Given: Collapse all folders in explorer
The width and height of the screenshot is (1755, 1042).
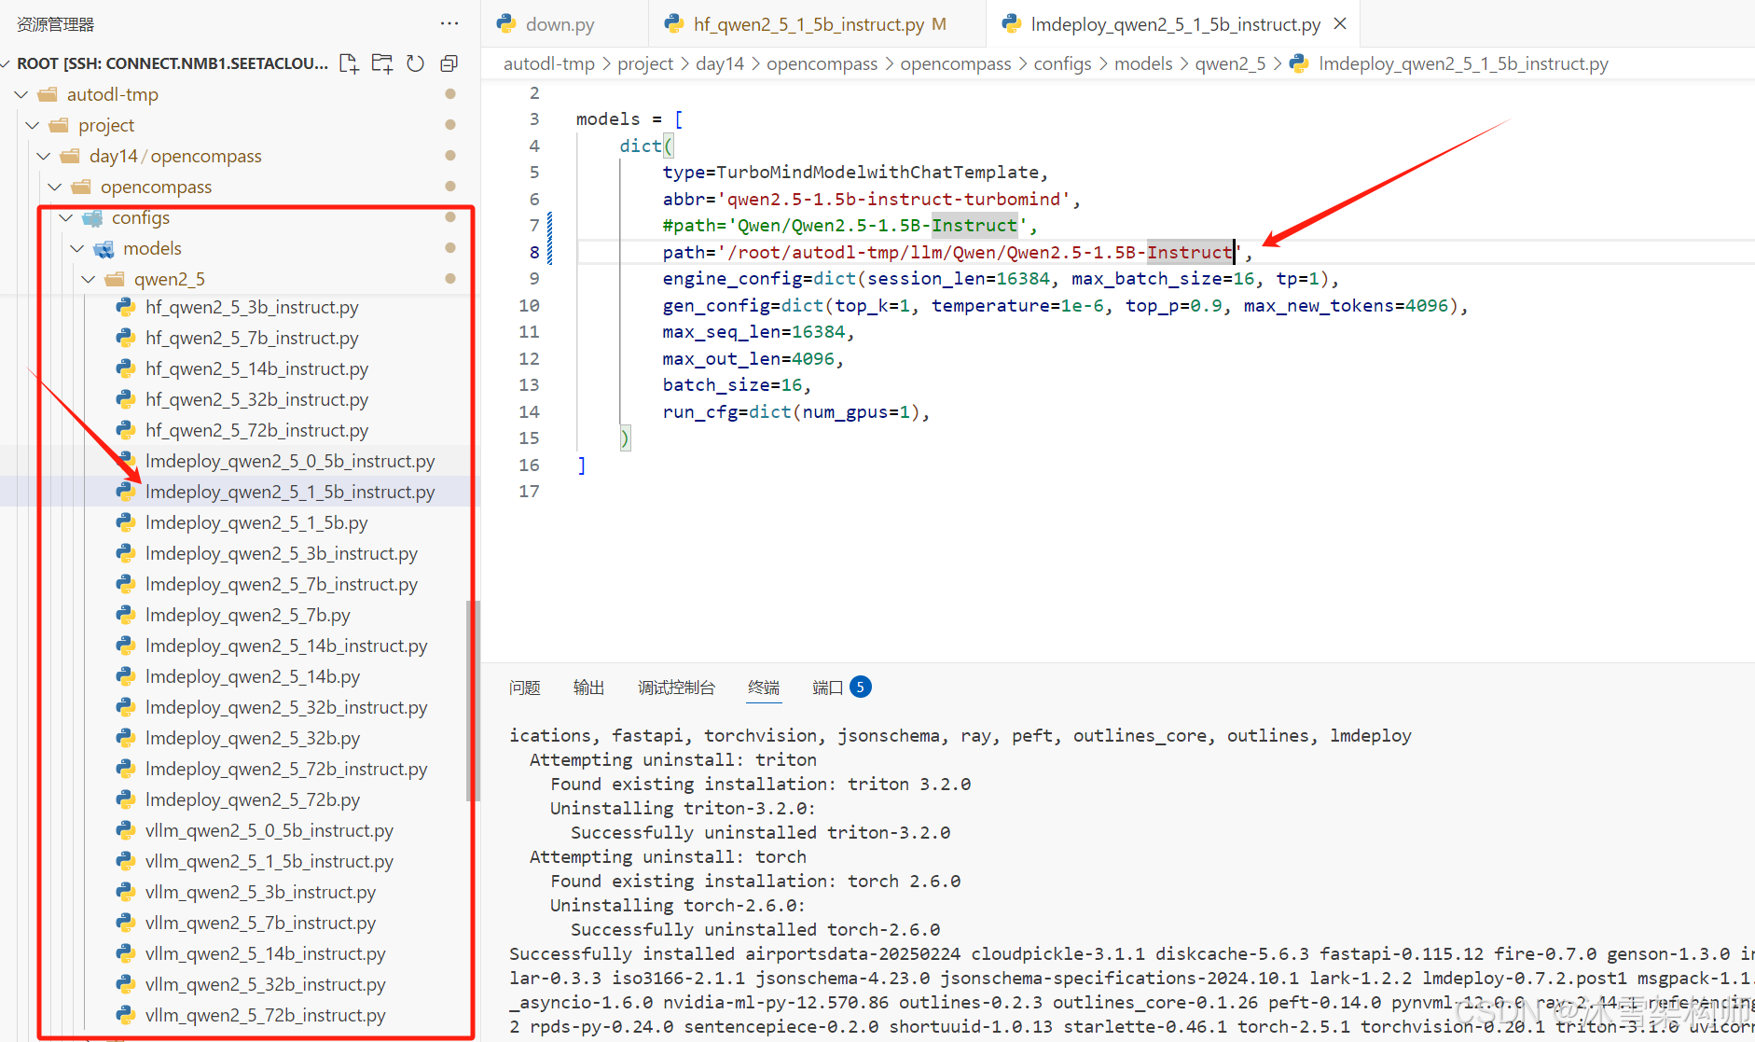Looking at the screenshot, I should pos(449,63).
